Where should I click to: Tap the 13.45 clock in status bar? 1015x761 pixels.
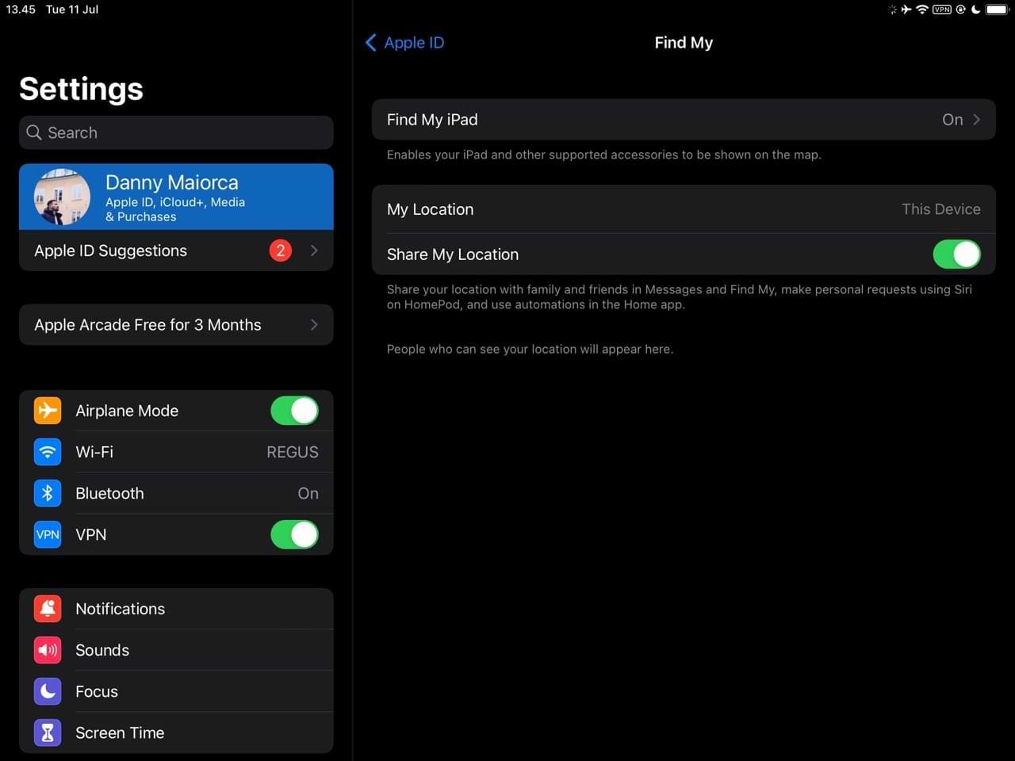21,10
